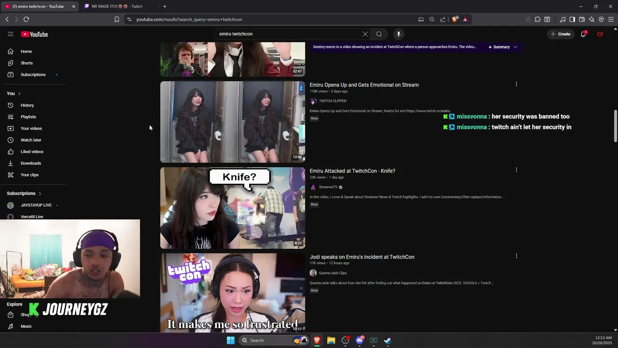Expand the You section chevron
Viewport: 618px width, 348px height.
tap(19, 93)
